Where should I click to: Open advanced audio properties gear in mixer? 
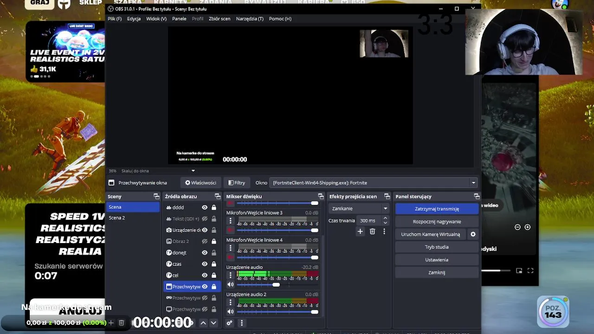(x=229, y=323)
